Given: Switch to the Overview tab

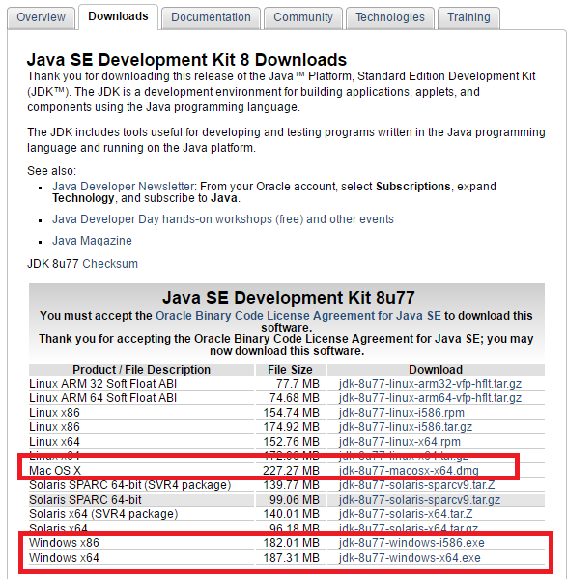Looking at the screenshot, I should (x=41, y=17).
